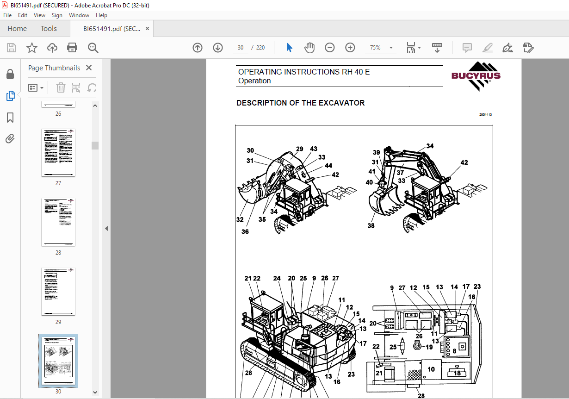Image resolution: width=569 pixels, height=399 pixels.
Task: Click the thumbnails panel scrollbar handle
Action: (x=95, y=145)
